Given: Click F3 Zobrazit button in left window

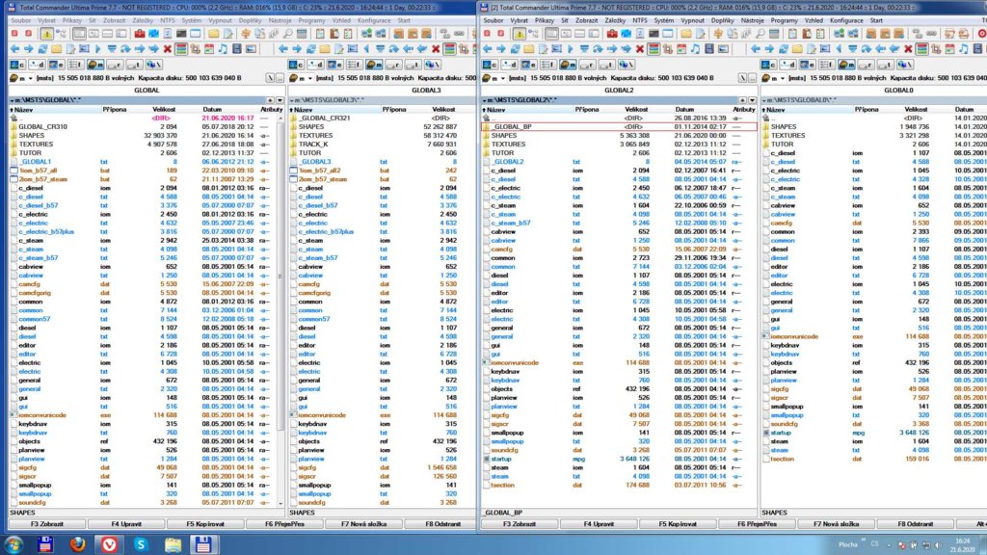Looking at the screenshot, I should click(x=47, y=523).
